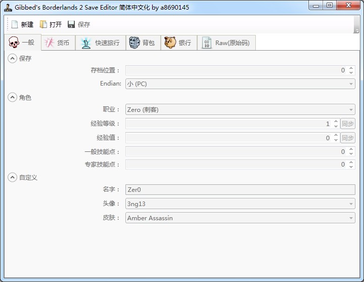
Task: Click the 打开 (Open) folder icon
Action: pos(43,24)
